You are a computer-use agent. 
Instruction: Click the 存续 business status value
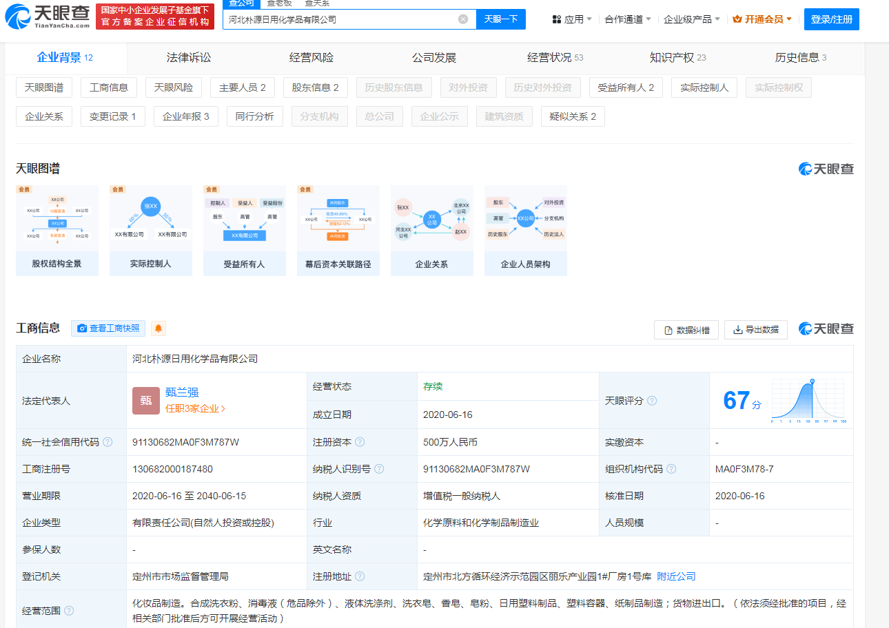[x=433, y=386]
